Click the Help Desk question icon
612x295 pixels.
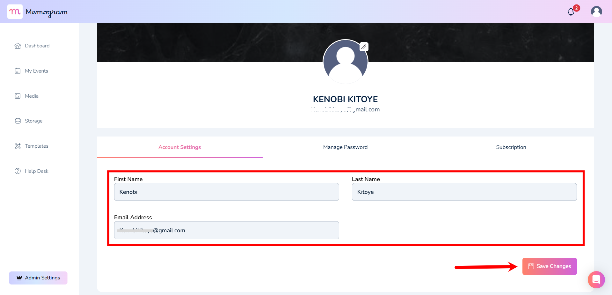[x=18, y=171]
